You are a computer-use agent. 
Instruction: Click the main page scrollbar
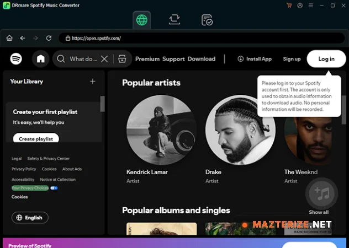(344, 110)
